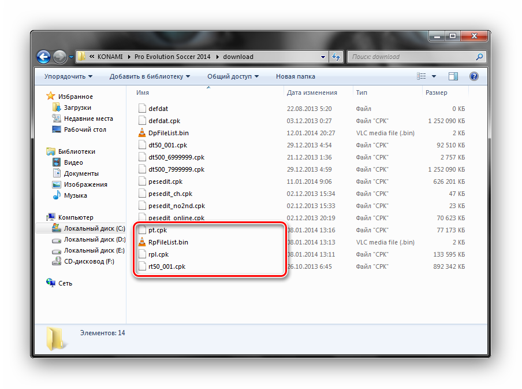Sort by the Тип column header
The width and height of the screenshot is (522, 389).
point(361,92)
